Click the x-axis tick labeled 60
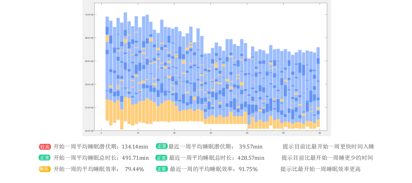Screen dimensions: 412x183 pos(319,133)
